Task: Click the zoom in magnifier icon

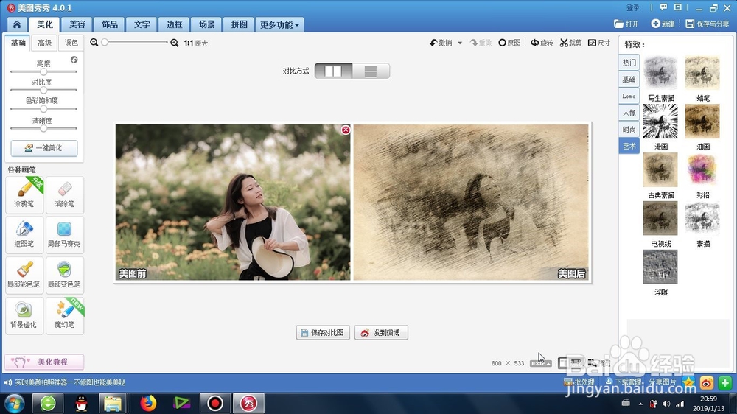Action: pos(175,43)
